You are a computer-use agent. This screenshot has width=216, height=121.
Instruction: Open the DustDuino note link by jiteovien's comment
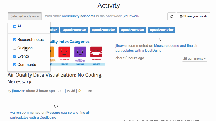click(x=157, y=48)
